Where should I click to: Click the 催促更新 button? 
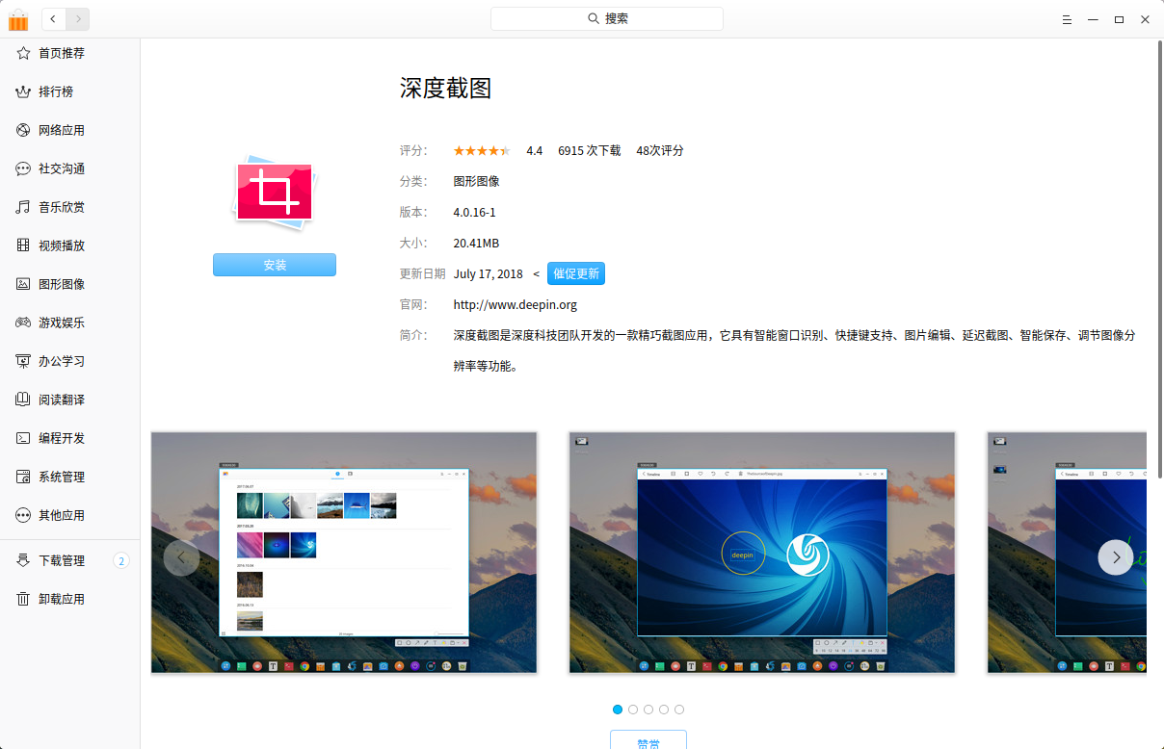point(576,273)
